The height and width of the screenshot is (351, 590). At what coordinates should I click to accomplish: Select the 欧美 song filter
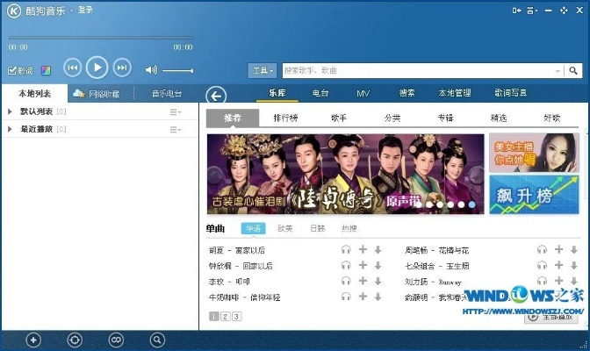pyautogui.click(x=284, y=228)
